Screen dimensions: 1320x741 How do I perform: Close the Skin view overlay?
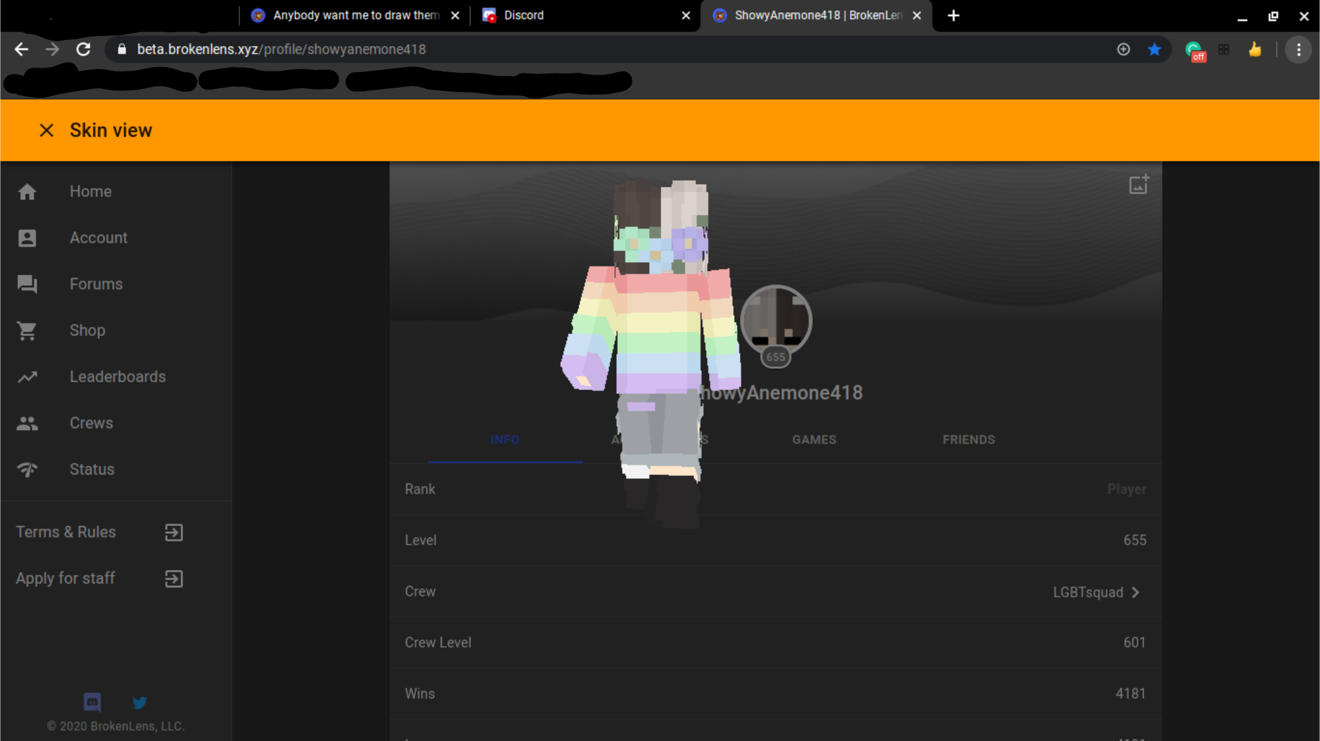[46, 131]
